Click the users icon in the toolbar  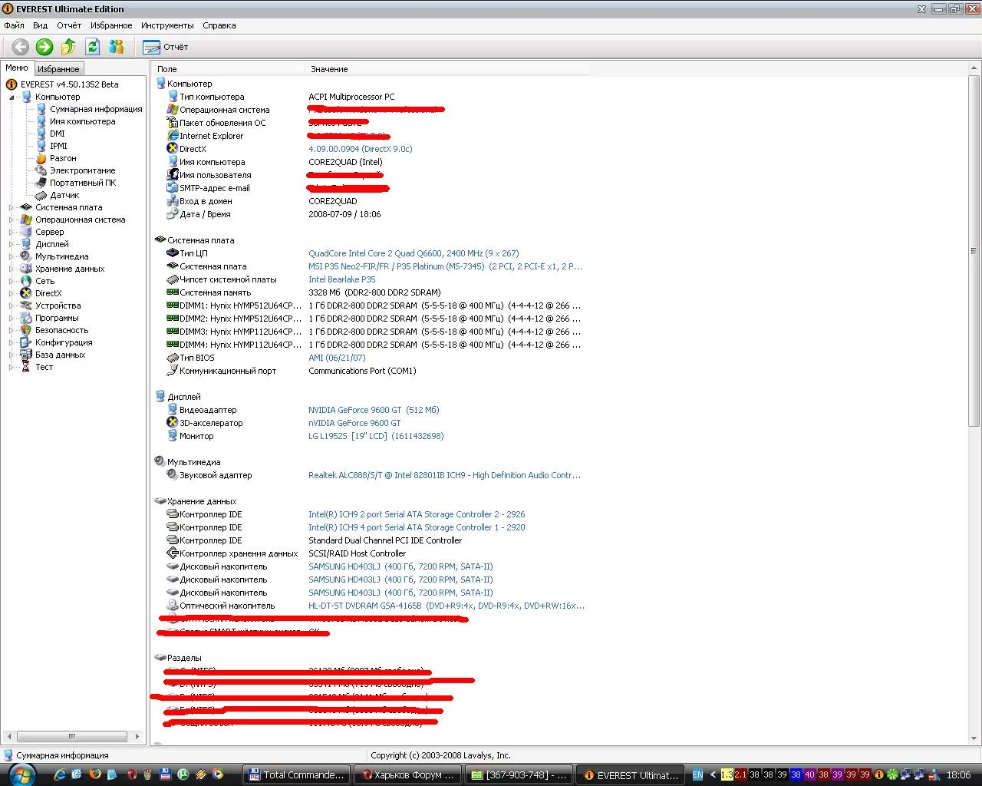coord(117,47)
